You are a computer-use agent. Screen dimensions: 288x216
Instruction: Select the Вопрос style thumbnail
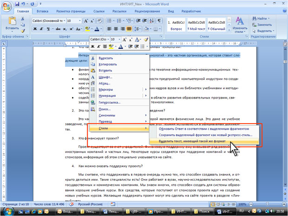(x=176, y=26)
